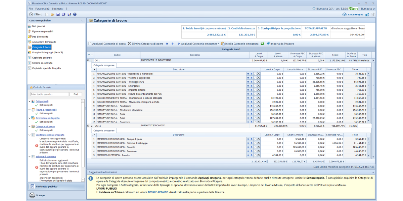Open Aggiungi Categoria omogenea dropdown arrow

pos(218,44)
